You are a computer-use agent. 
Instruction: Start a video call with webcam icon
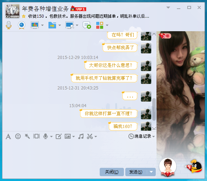[21, 25]
